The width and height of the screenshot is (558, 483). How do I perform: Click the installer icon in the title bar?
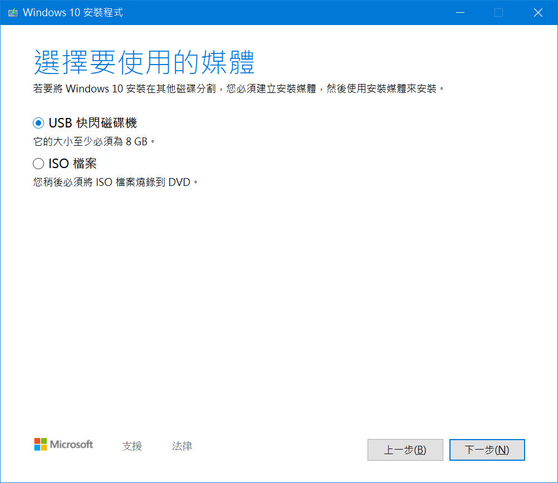[12, 12]
